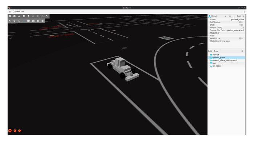Insert an ellipsoid shape from toolbar
This screenshot has width=254, height=144.
33,16
